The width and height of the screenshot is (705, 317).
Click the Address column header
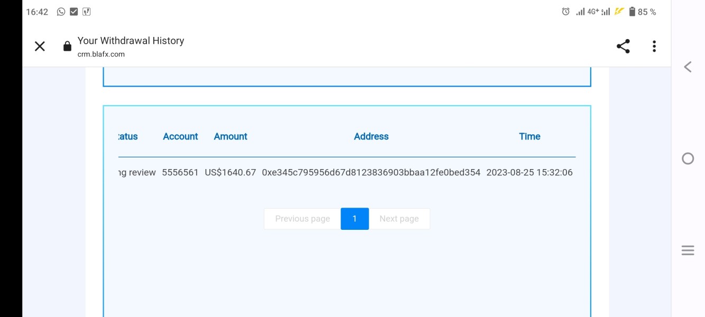(371, 136)
